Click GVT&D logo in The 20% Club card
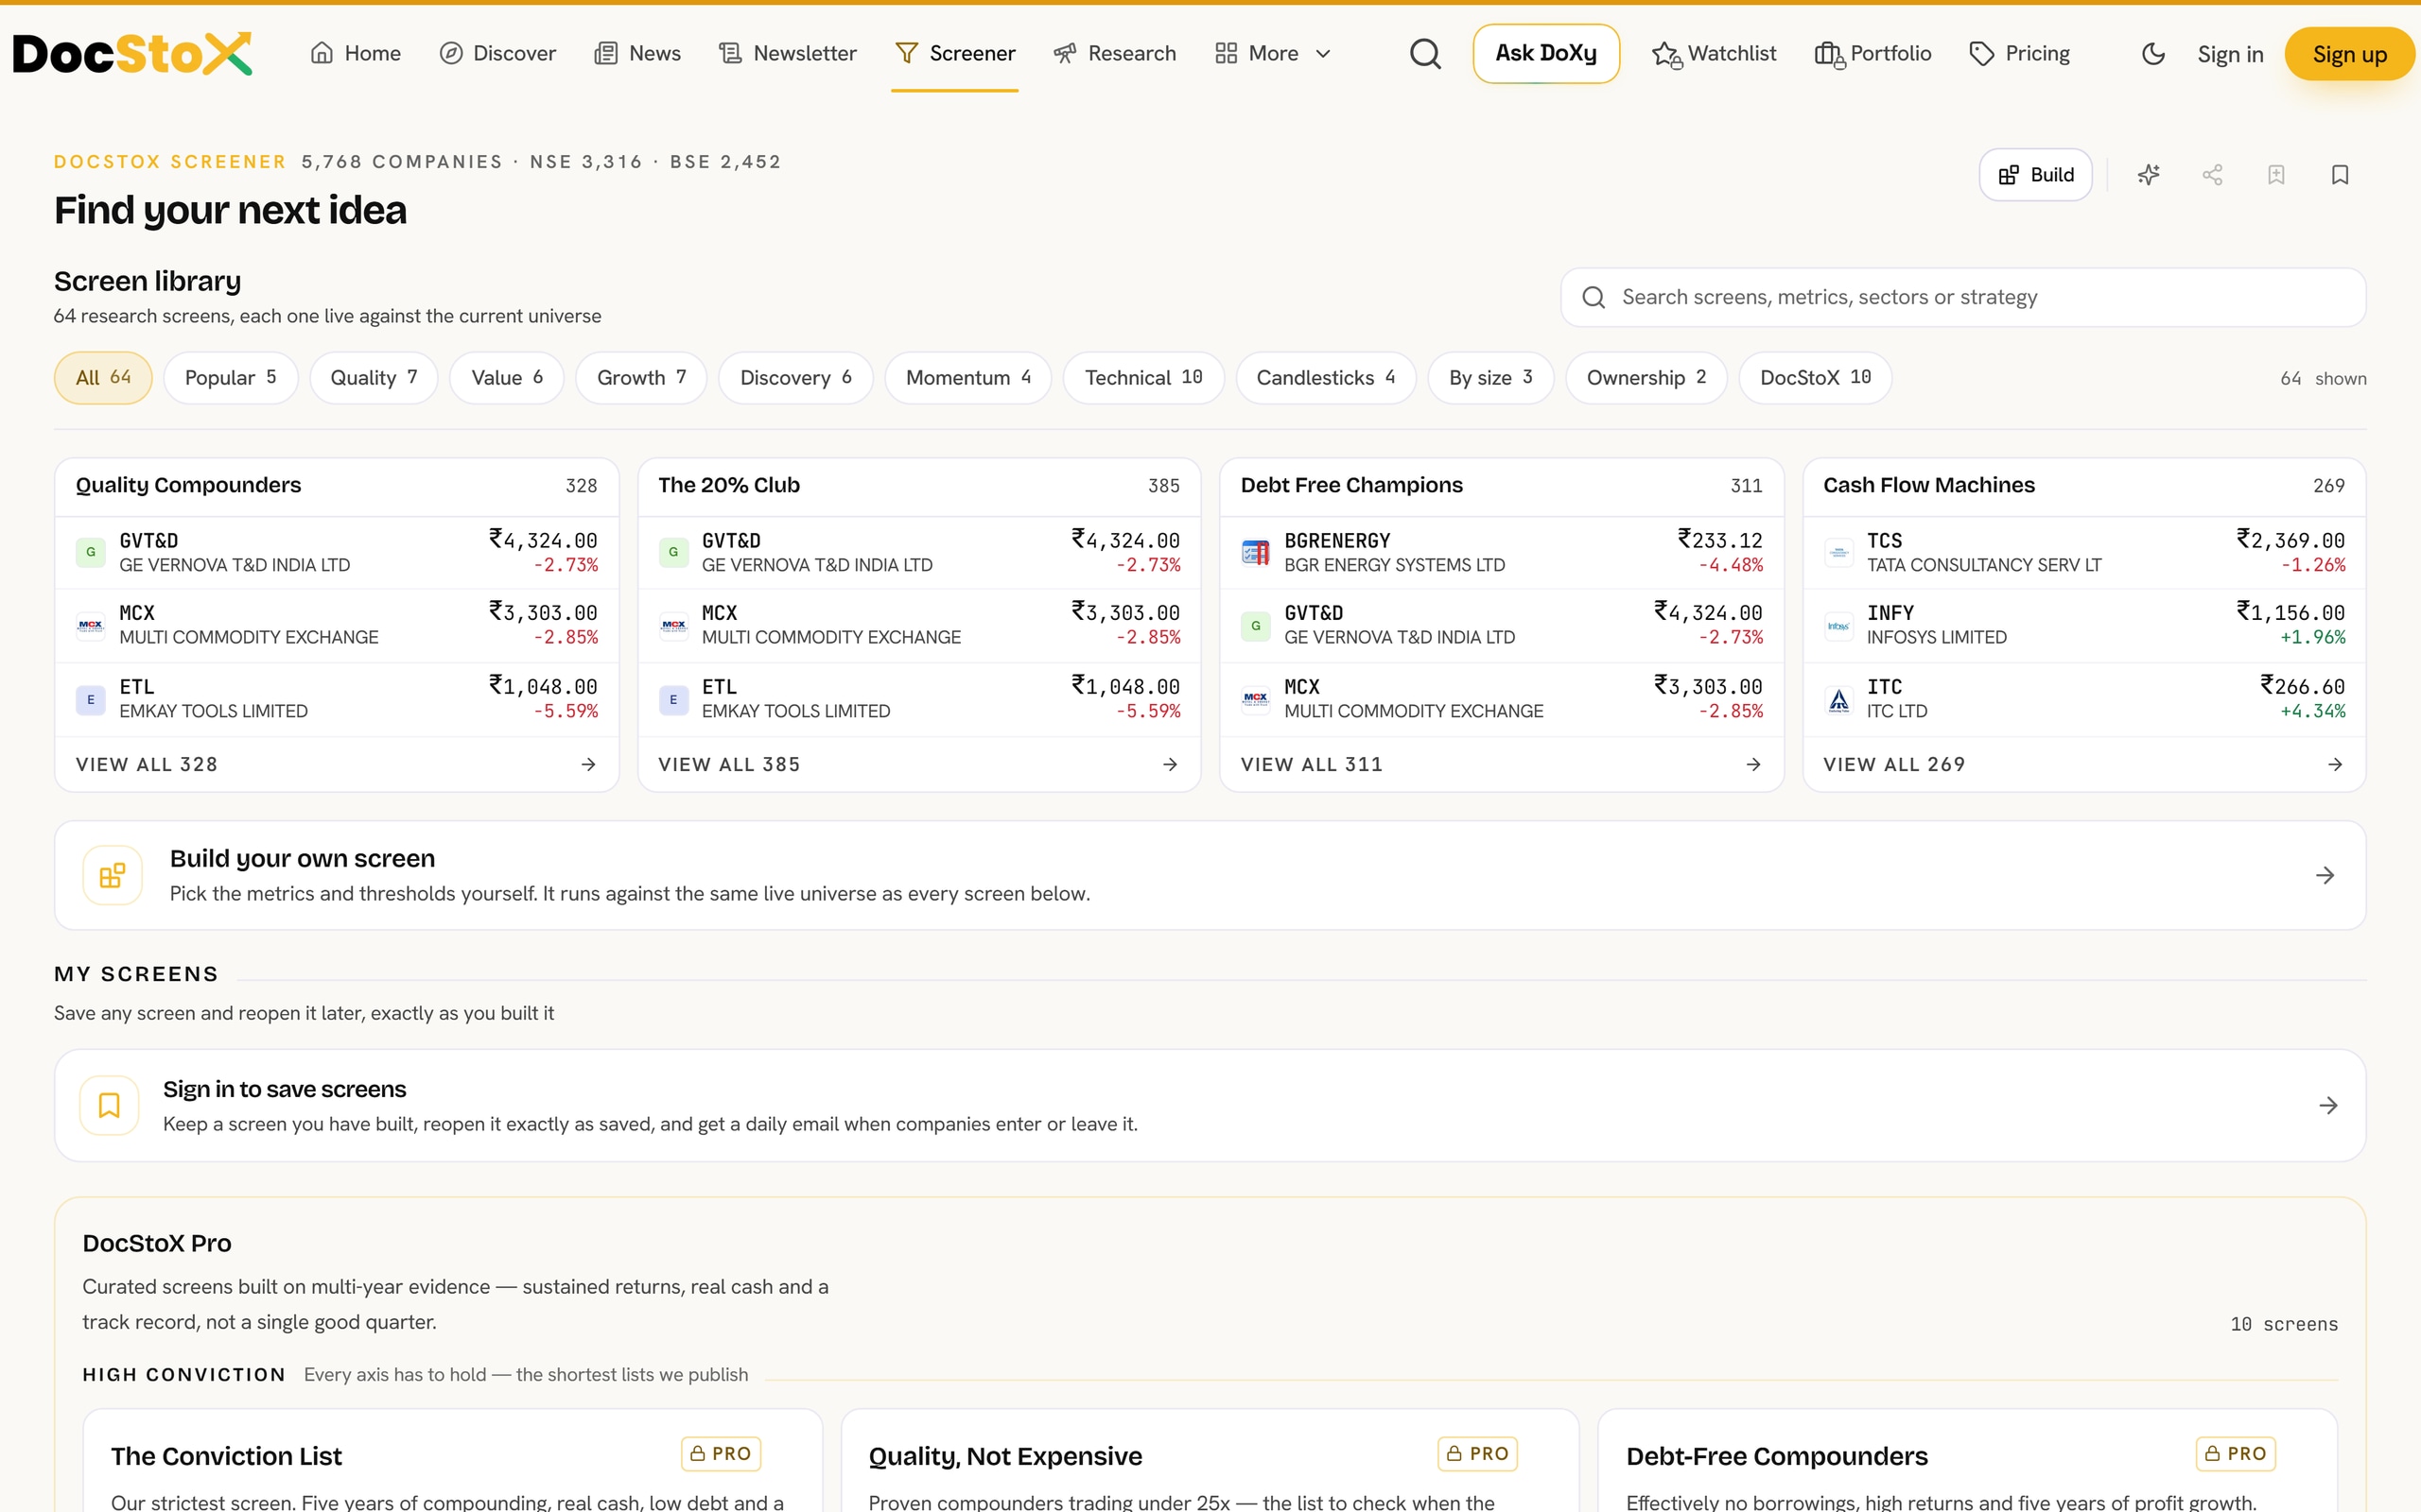The height and width of the screenshot is (1512, 2421). pos(673,552)
